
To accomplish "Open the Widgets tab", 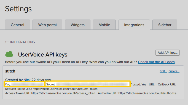I will click(77, 25).
